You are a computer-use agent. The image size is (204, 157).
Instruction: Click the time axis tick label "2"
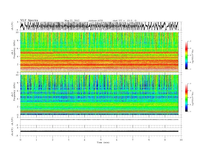(53, 140)
